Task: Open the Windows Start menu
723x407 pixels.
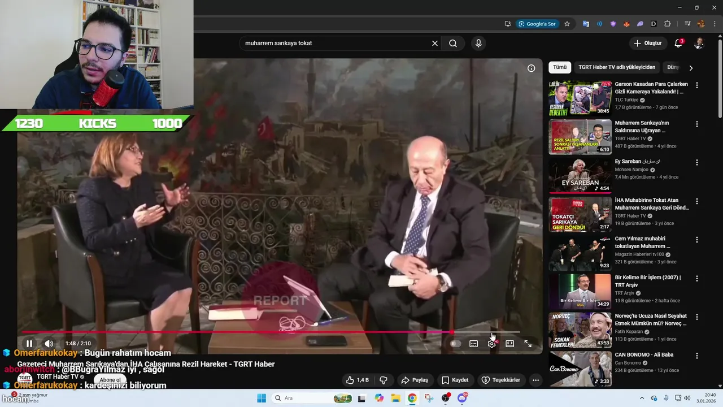Action: click(261, 398)
